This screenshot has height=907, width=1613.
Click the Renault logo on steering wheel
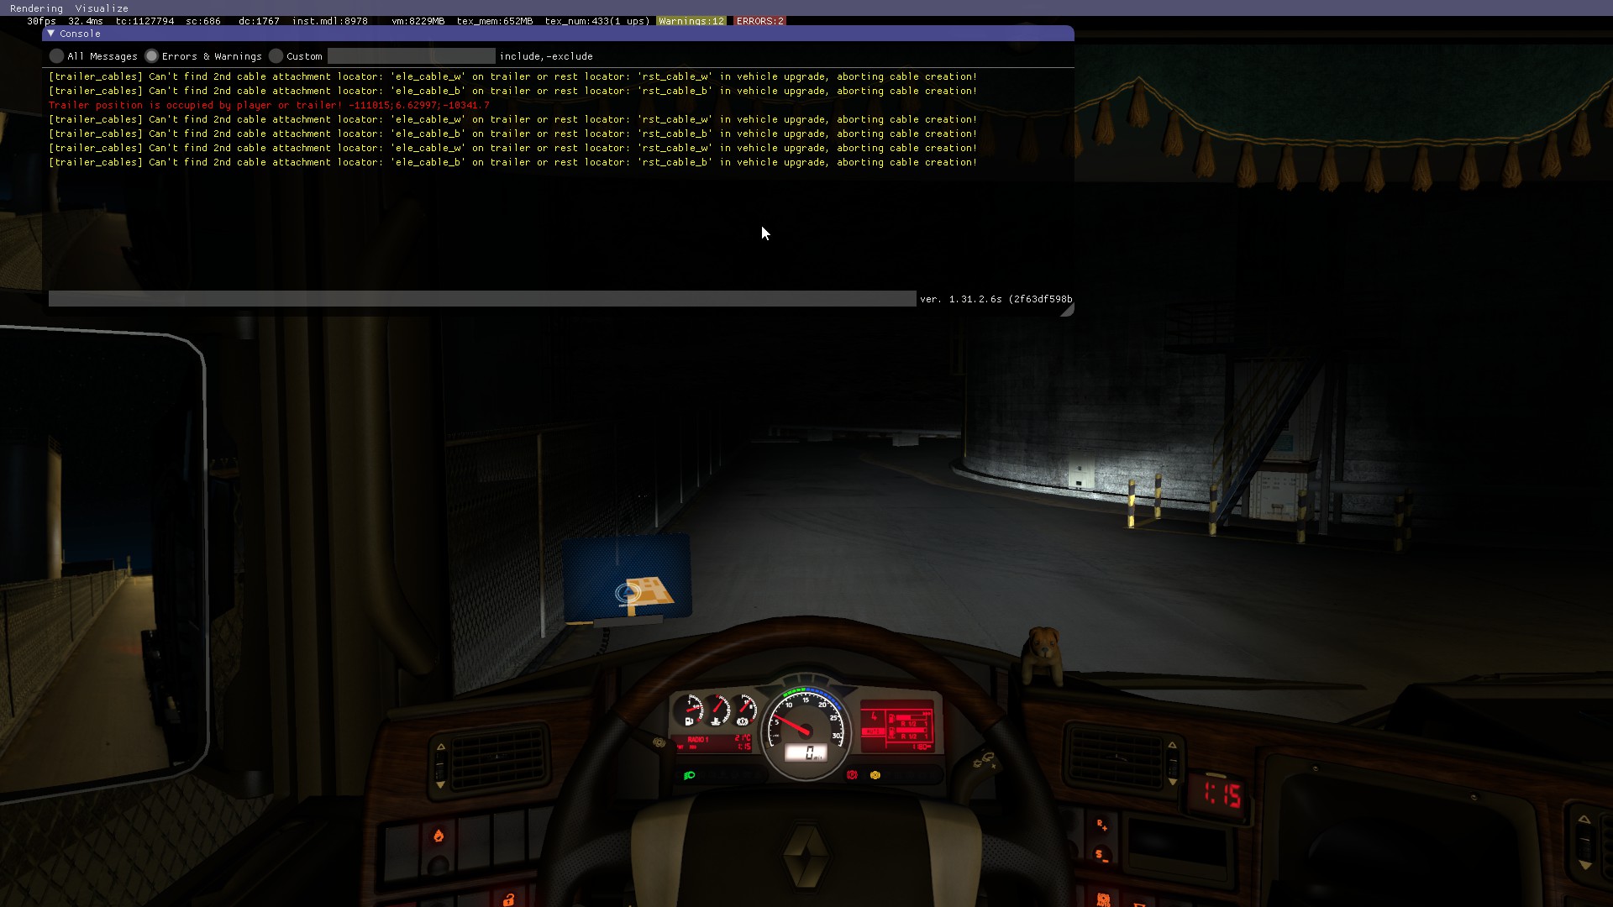coord(806,855)
